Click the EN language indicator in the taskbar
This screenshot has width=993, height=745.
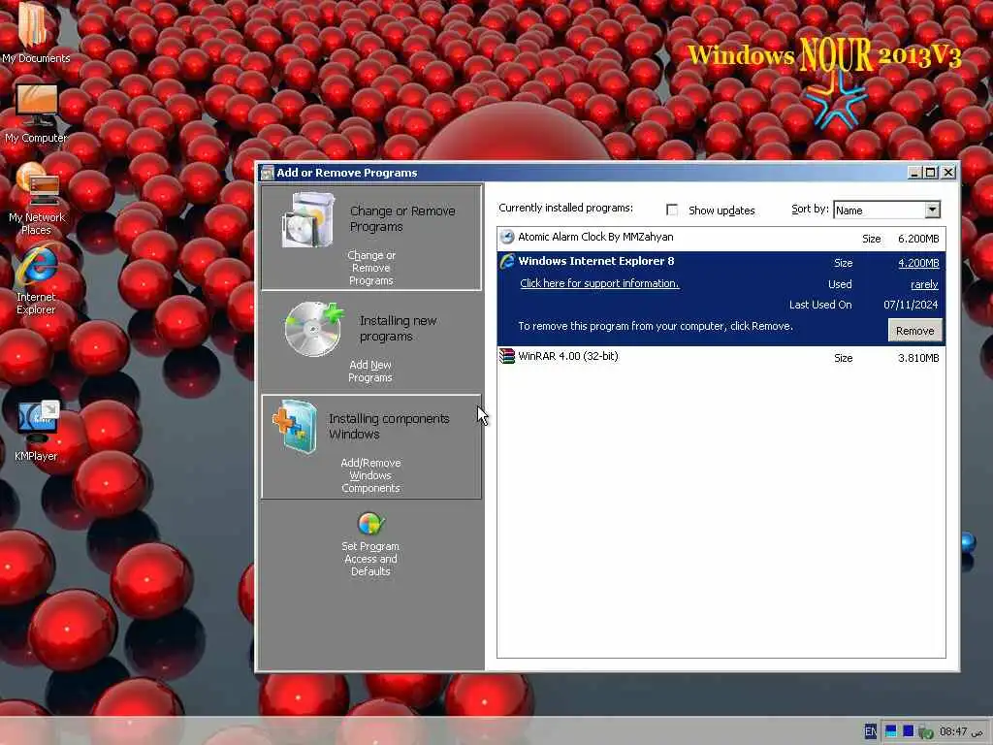(870, 731)
